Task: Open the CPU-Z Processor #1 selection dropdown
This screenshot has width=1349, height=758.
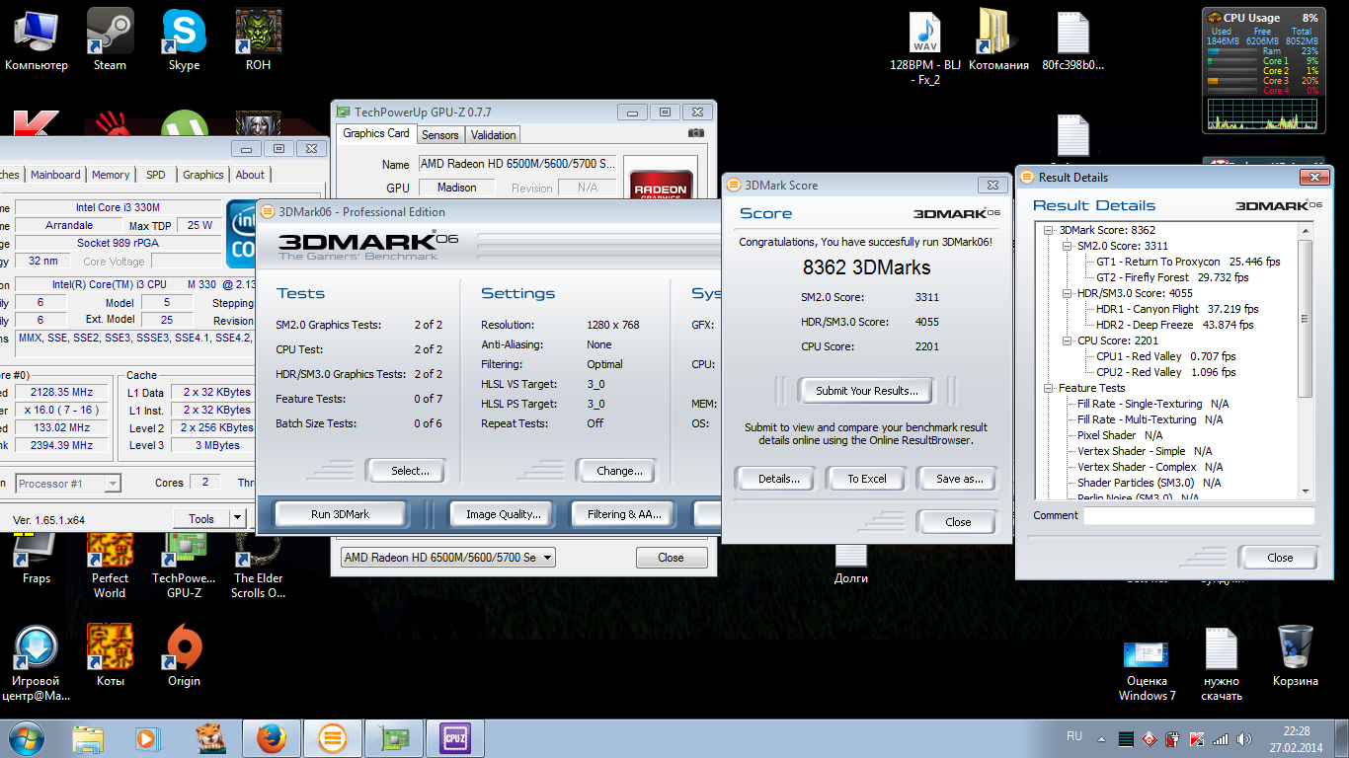Action: click(x=112, y=484)
